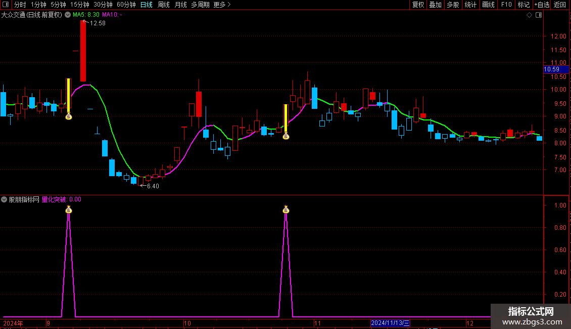The height and width of the screenshot is (329, 571).
Task: Click the 复权 button
Action: pyautogui.click(x=418, y=5)
